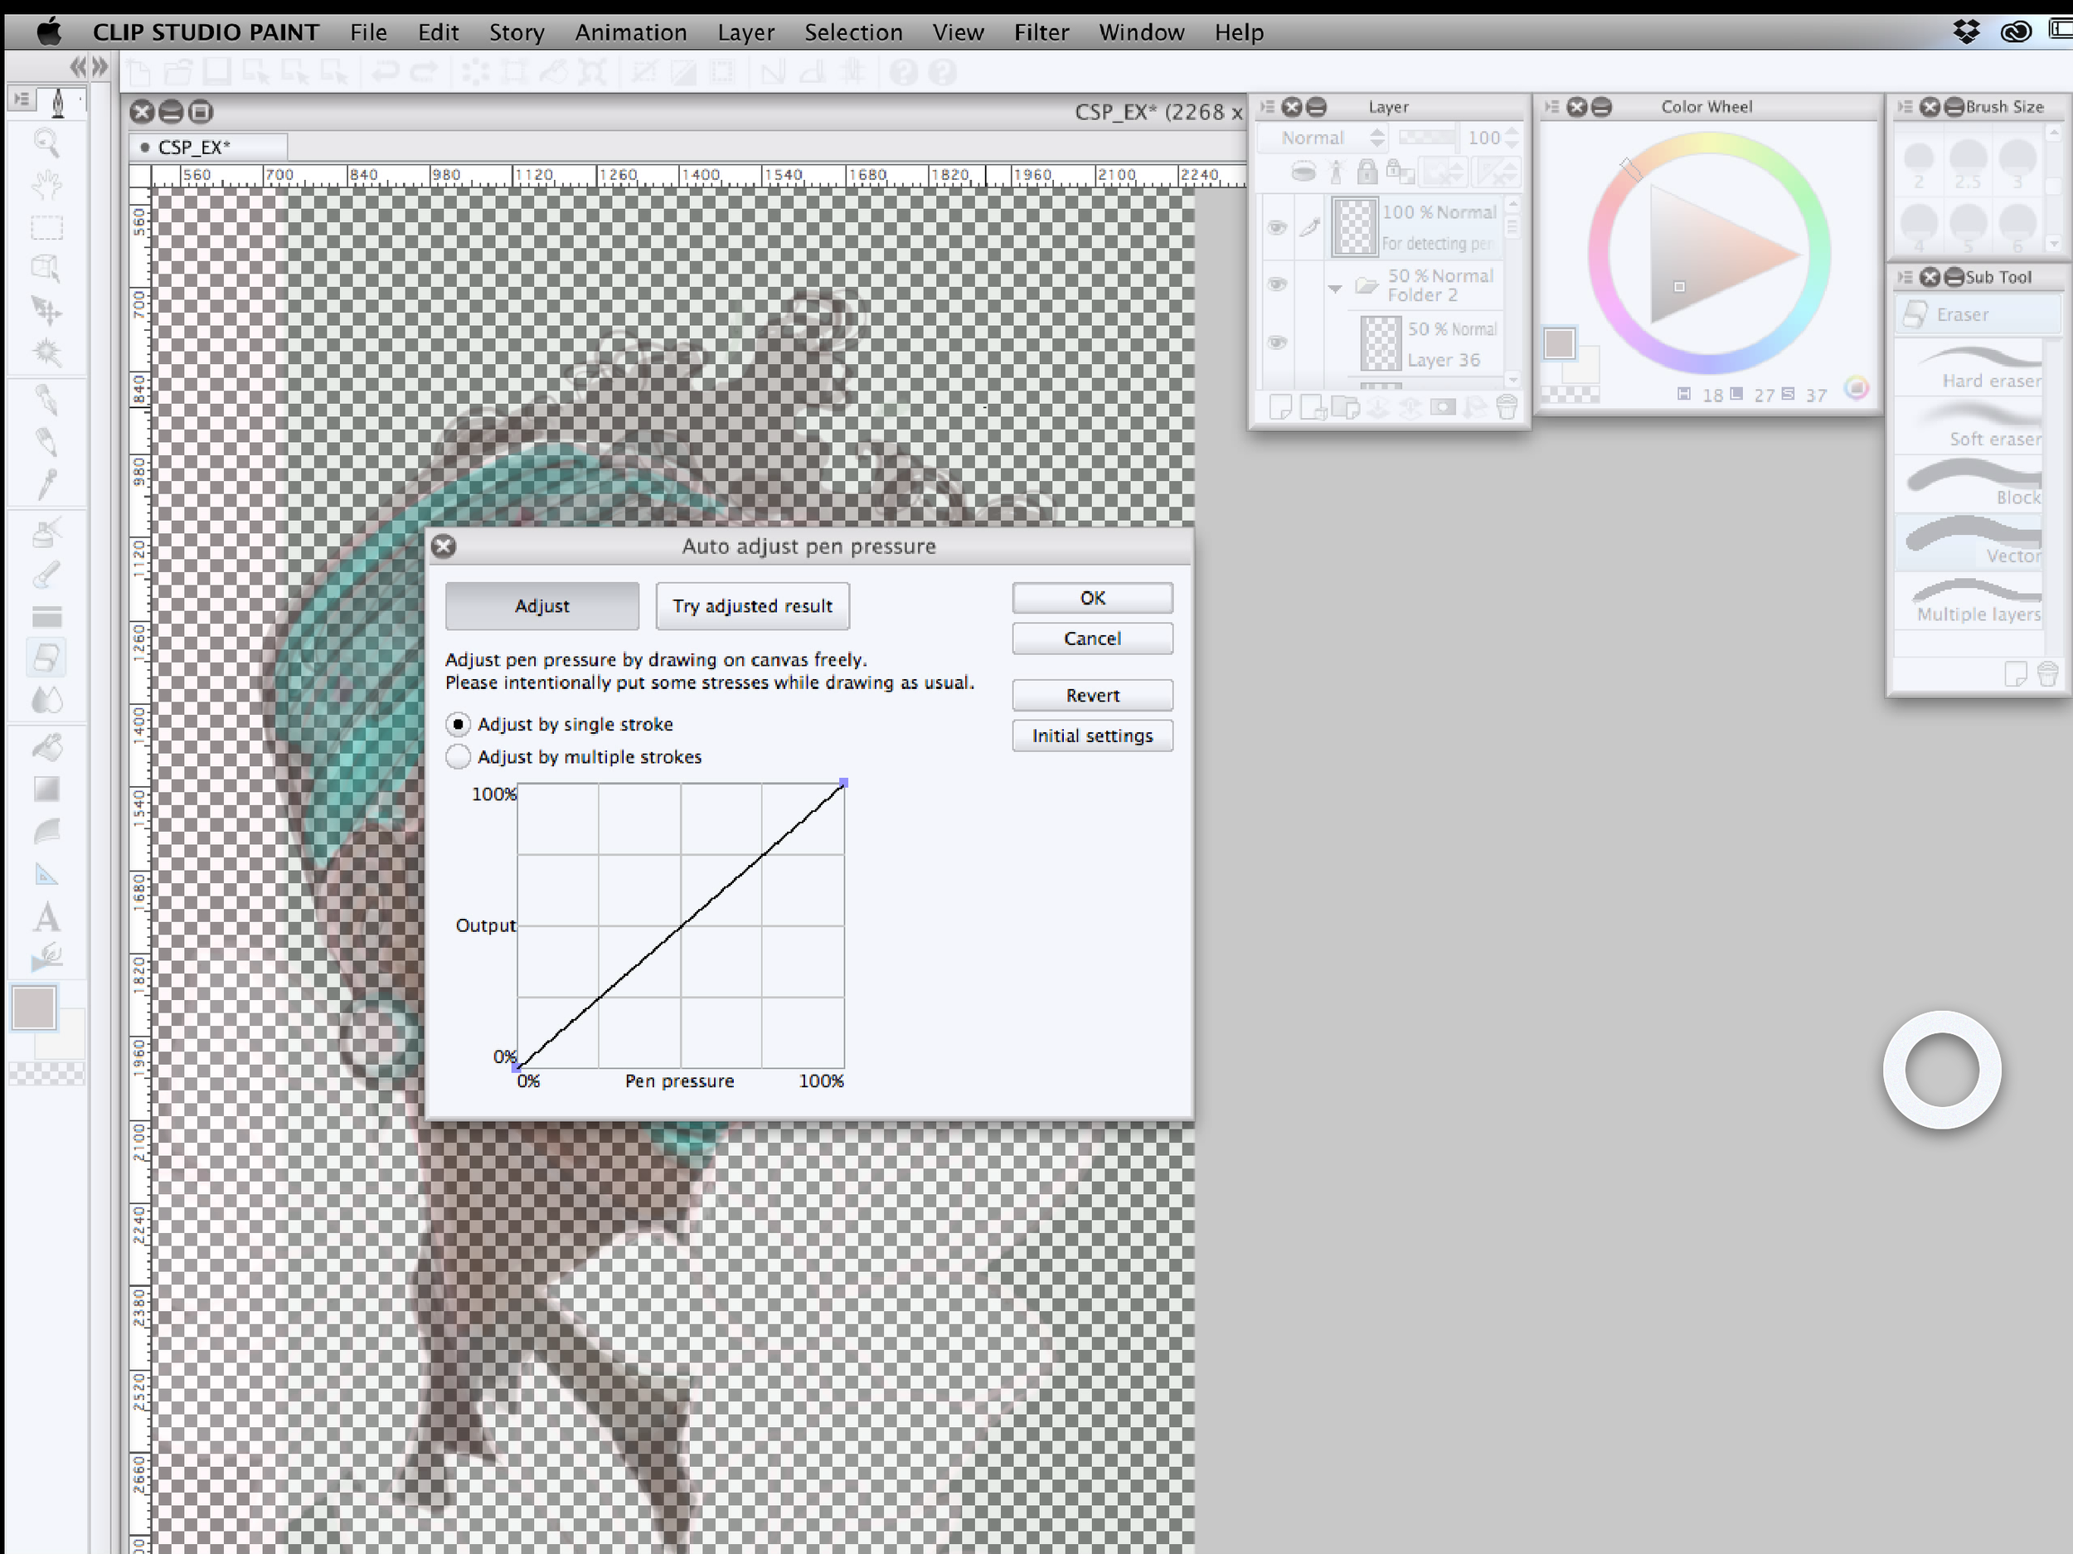The width and height of the screenshot is (2073, 1554).
Task: Select the Zoom magnifier tool
Action: click(47, 143)
